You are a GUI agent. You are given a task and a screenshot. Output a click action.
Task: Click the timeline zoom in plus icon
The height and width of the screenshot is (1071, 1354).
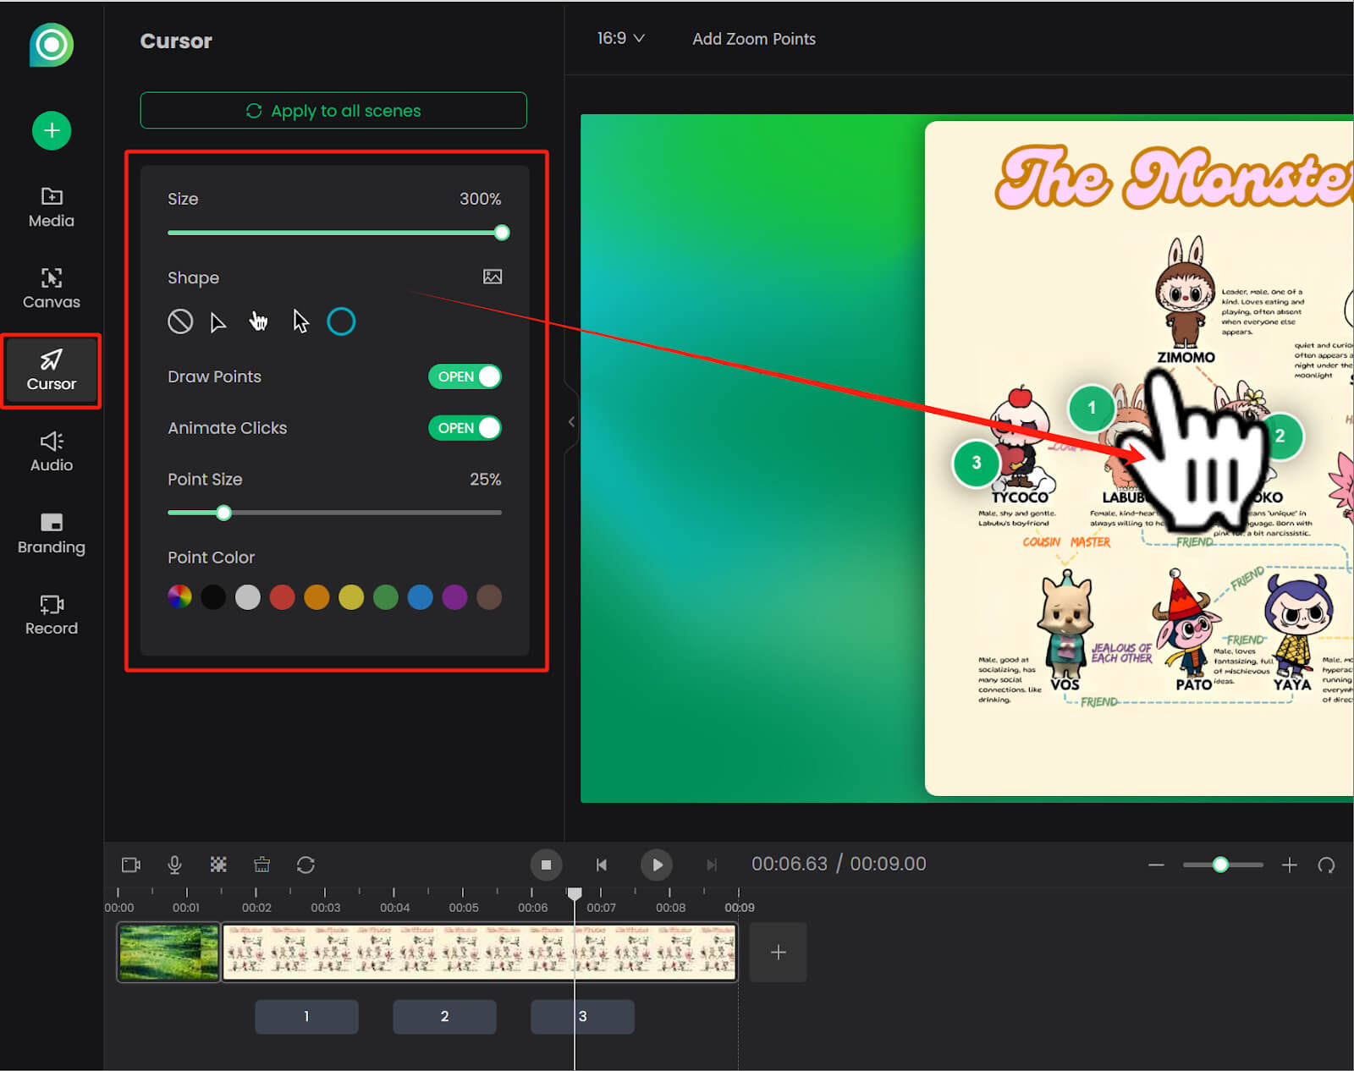(1289, 865)
